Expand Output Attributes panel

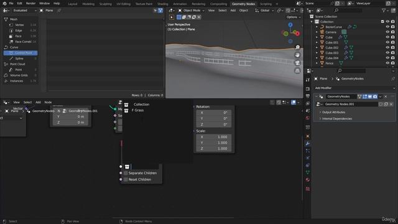[x=333, y=112]
